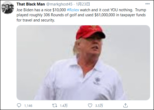Open That Black Man's profile avatar
Screen dimensions: 154x110
coord(8,8)
